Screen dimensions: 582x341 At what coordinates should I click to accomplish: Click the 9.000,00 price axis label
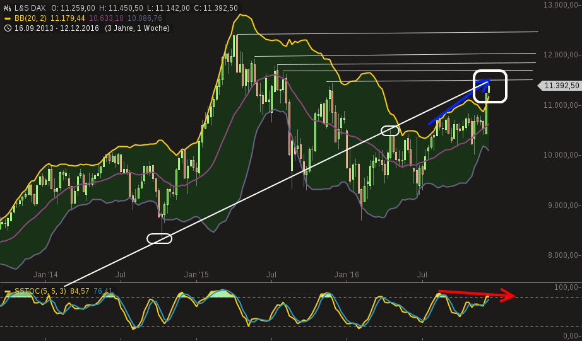[x=564, y=205]
